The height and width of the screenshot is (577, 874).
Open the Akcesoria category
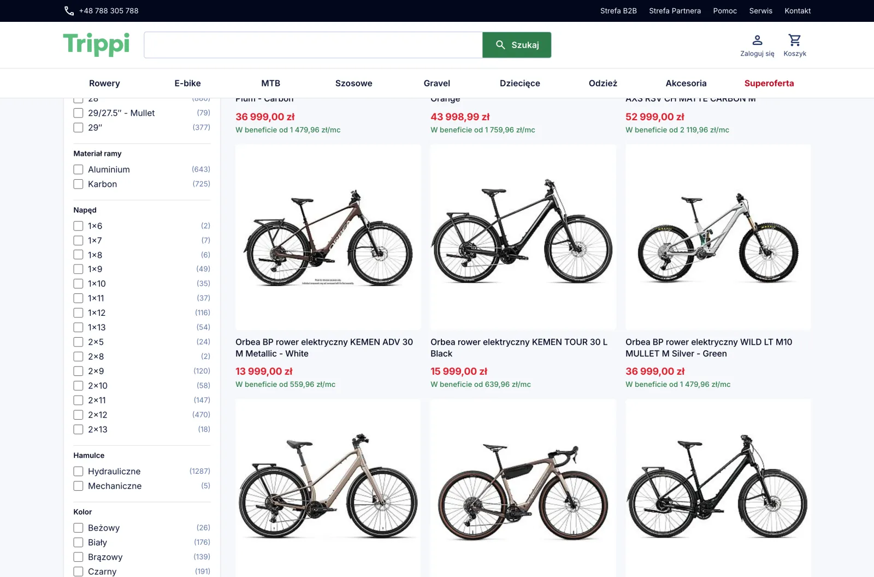[x=686, y=83]
